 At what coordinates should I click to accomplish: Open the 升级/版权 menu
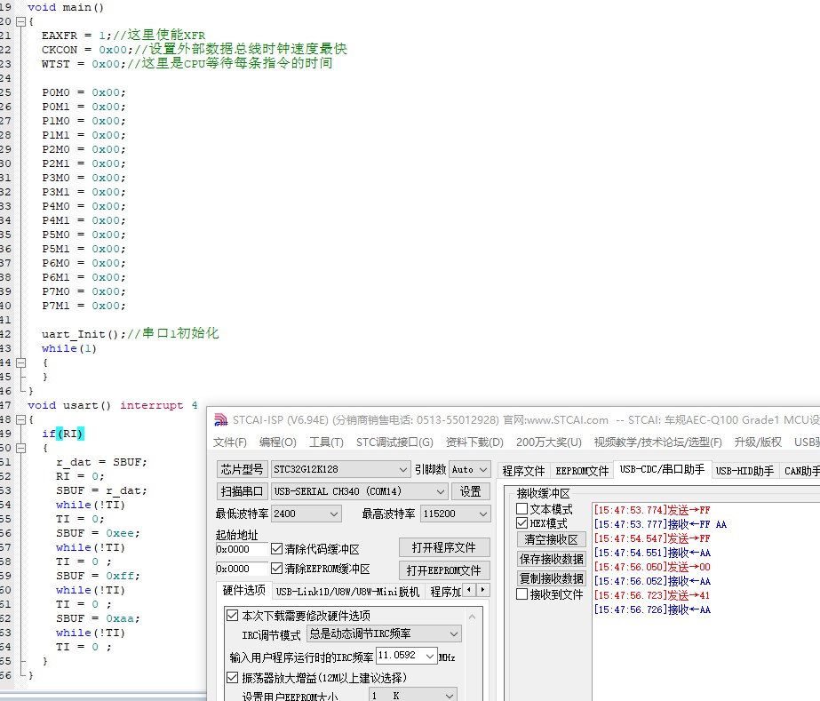[x=758, y=442]
